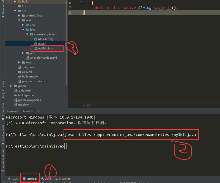Viewport: 220px width, 183px height.
Task: Click the app .gitignore file icon
Action: pyautogui.click(x=20, y=67)
